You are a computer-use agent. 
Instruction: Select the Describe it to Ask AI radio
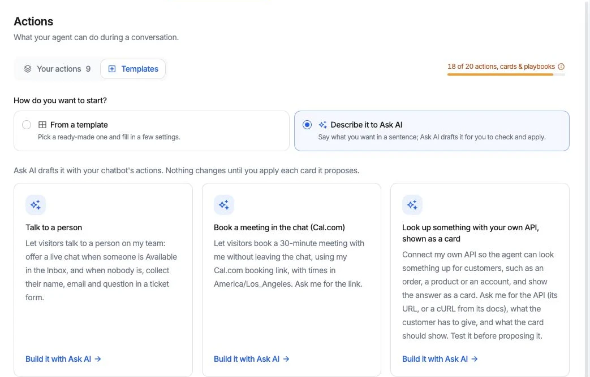click(307, 125)
